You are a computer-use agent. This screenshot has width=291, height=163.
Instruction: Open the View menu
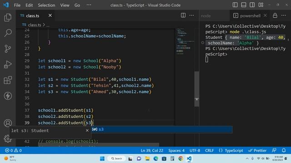65,5
